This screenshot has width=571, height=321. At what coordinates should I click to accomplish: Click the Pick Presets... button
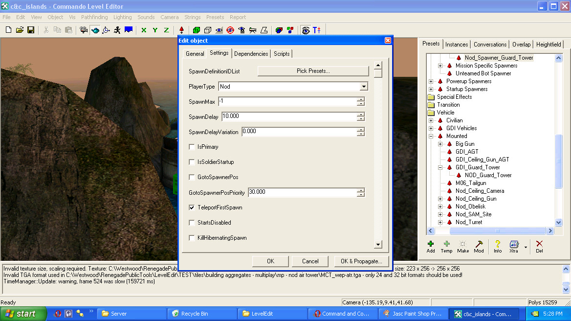tap(313, 71)
